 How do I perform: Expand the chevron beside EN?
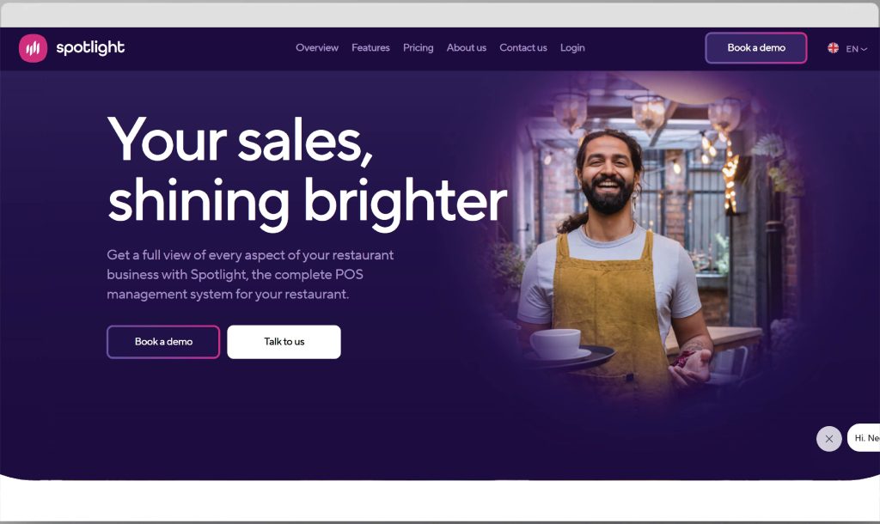pos(865,49)
